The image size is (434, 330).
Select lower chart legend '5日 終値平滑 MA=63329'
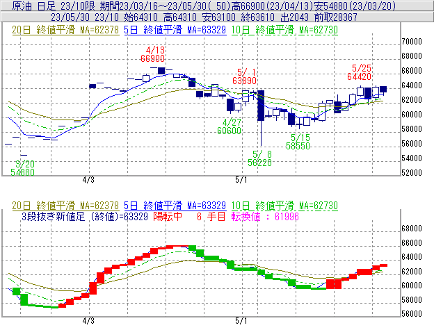coord(175,206)
